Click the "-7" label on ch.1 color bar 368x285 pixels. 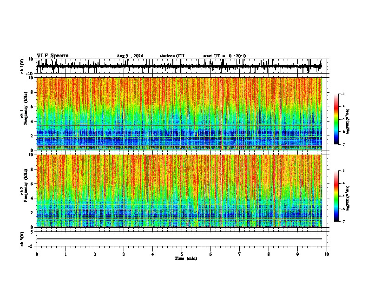point(342,144)
